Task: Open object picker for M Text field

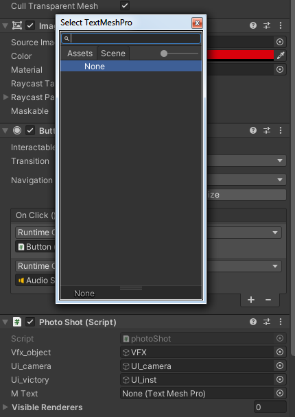Action: [280, 393]
